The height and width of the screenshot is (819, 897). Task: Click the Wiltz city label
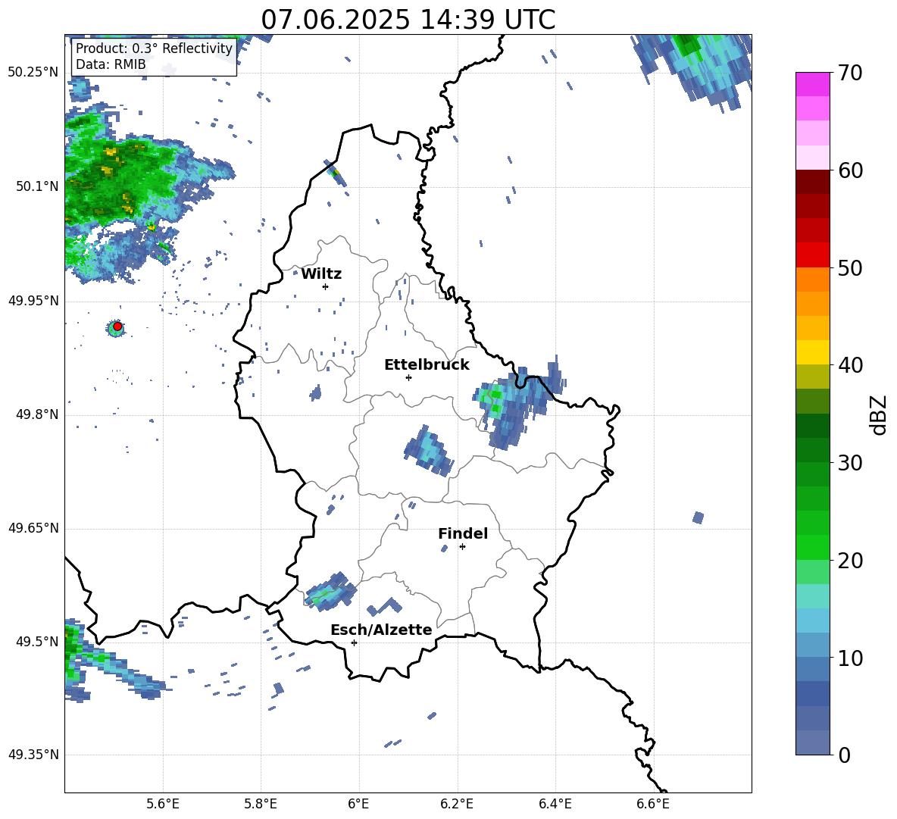coord(321,274)
